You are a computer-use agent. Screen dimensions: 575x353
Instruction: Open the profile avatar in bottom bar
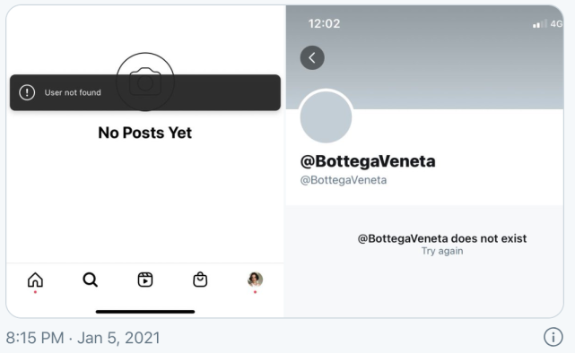pyautogui.click(x=256, y=280)
